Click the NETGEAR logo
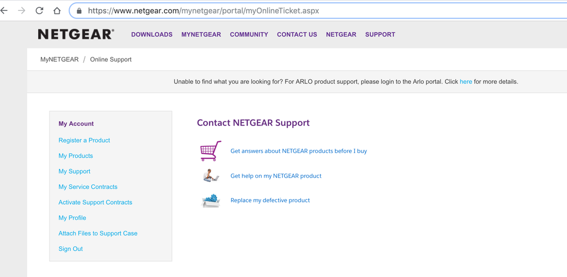This screenshot has height=277, width=567. coord(76,35)
